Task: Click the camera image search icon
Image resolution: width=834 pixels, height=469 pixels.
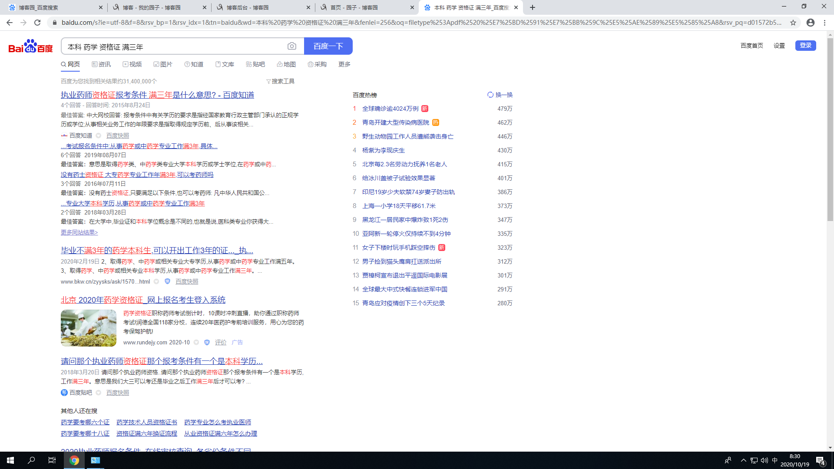Action: tap(292, 46)
